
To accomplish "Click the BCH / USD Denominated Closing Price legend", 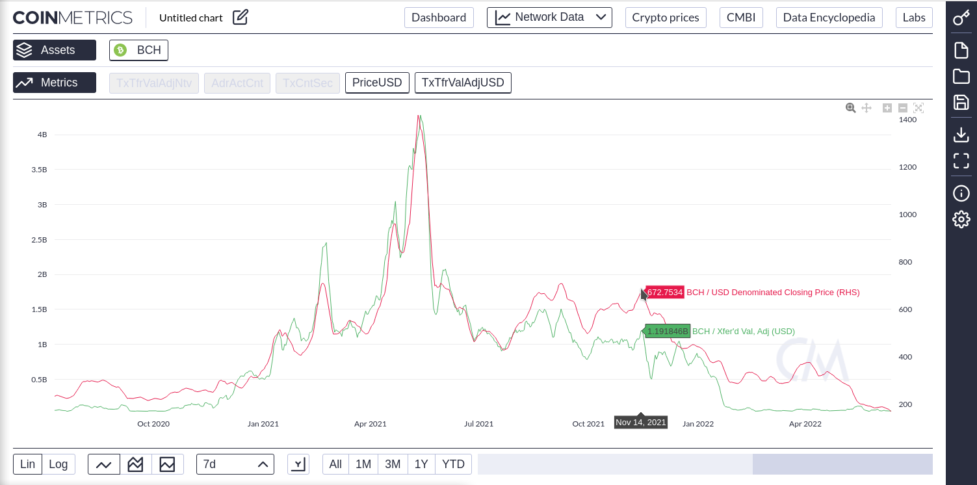I will tap(773, 293).
